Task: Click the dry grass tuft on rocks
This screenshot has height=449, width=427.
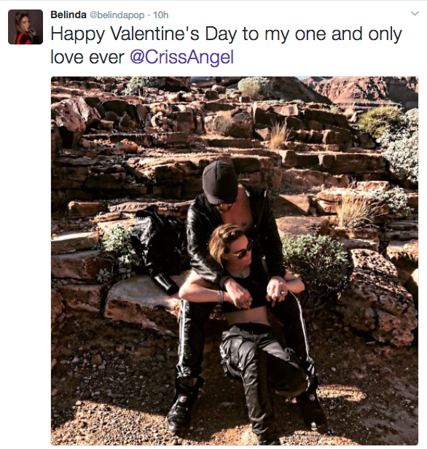Action: click(278, 135)
